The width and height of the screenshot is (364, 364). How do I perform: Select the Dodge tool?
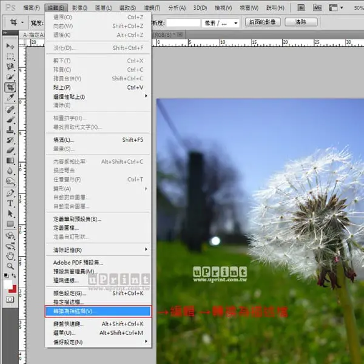point(10,181)
